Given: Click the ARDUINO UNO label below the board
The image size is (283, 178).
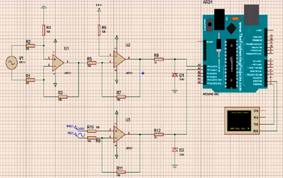Looking at the screenshot, I should pyautogui.click(x=211, y=94).
